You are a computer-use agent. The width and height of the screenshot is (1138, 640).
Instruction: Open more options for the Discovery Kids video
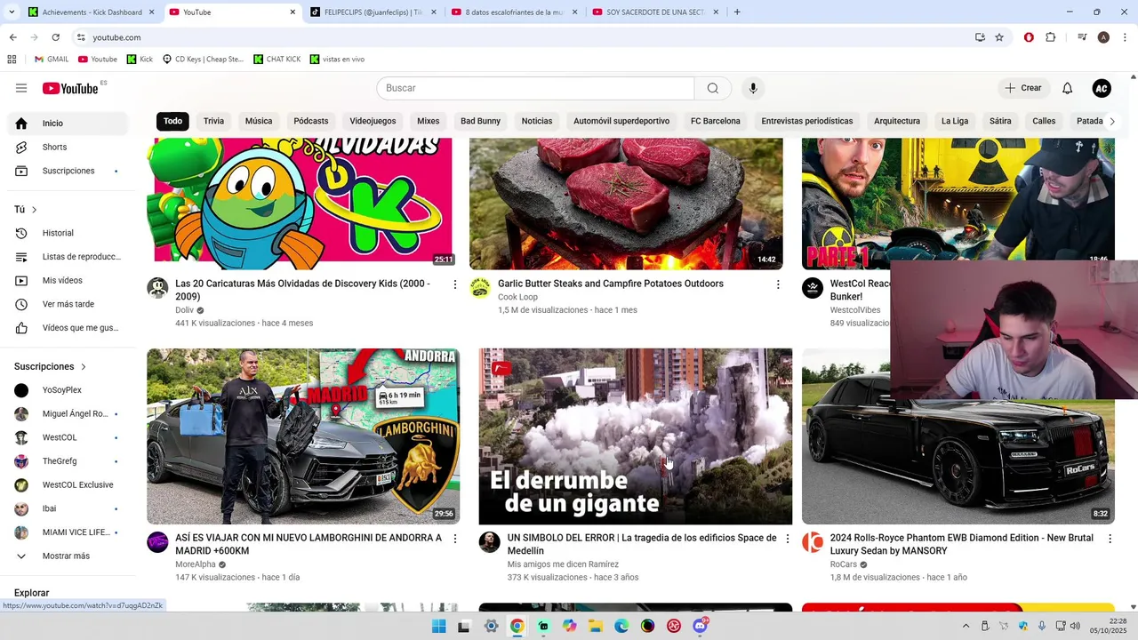pos(455,284)
